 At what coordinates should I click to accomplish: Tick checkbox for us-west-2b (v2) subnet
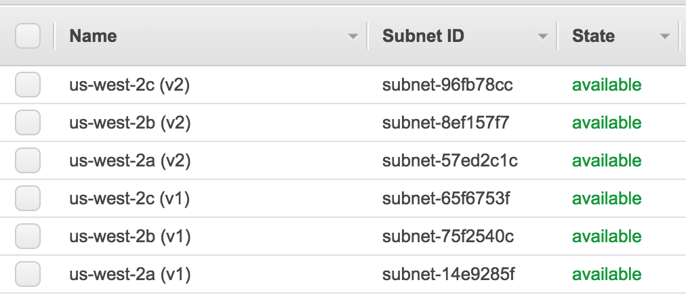pos(28,123)
